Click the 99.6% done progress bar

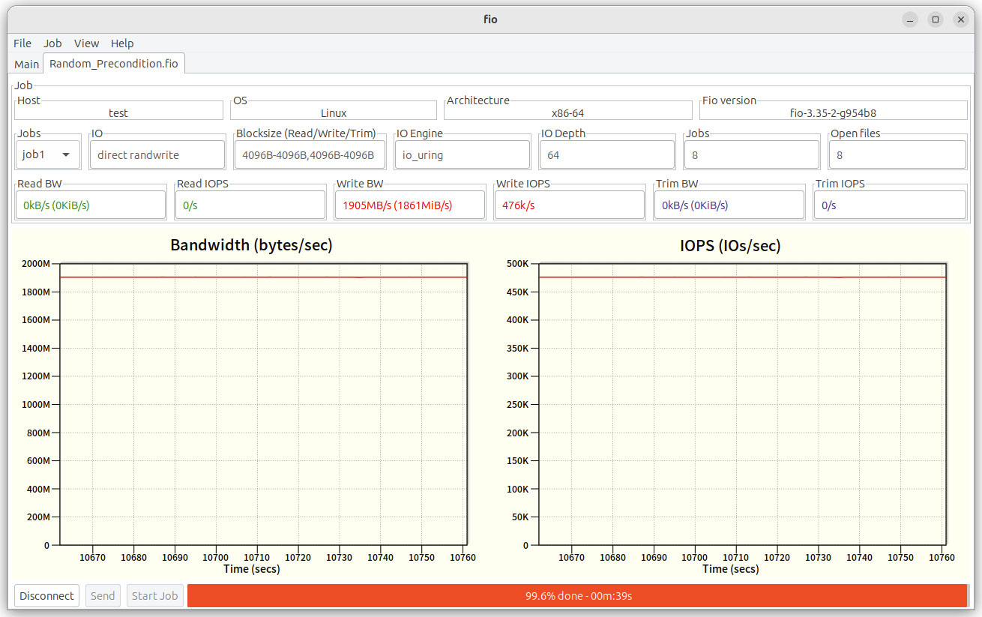(x=577, y=596)
